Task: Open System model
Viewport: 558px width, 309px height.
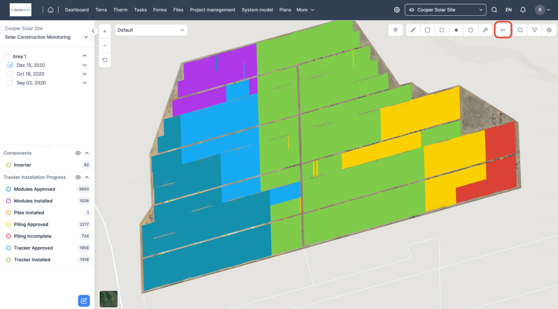Action: [x=257, y=10]
